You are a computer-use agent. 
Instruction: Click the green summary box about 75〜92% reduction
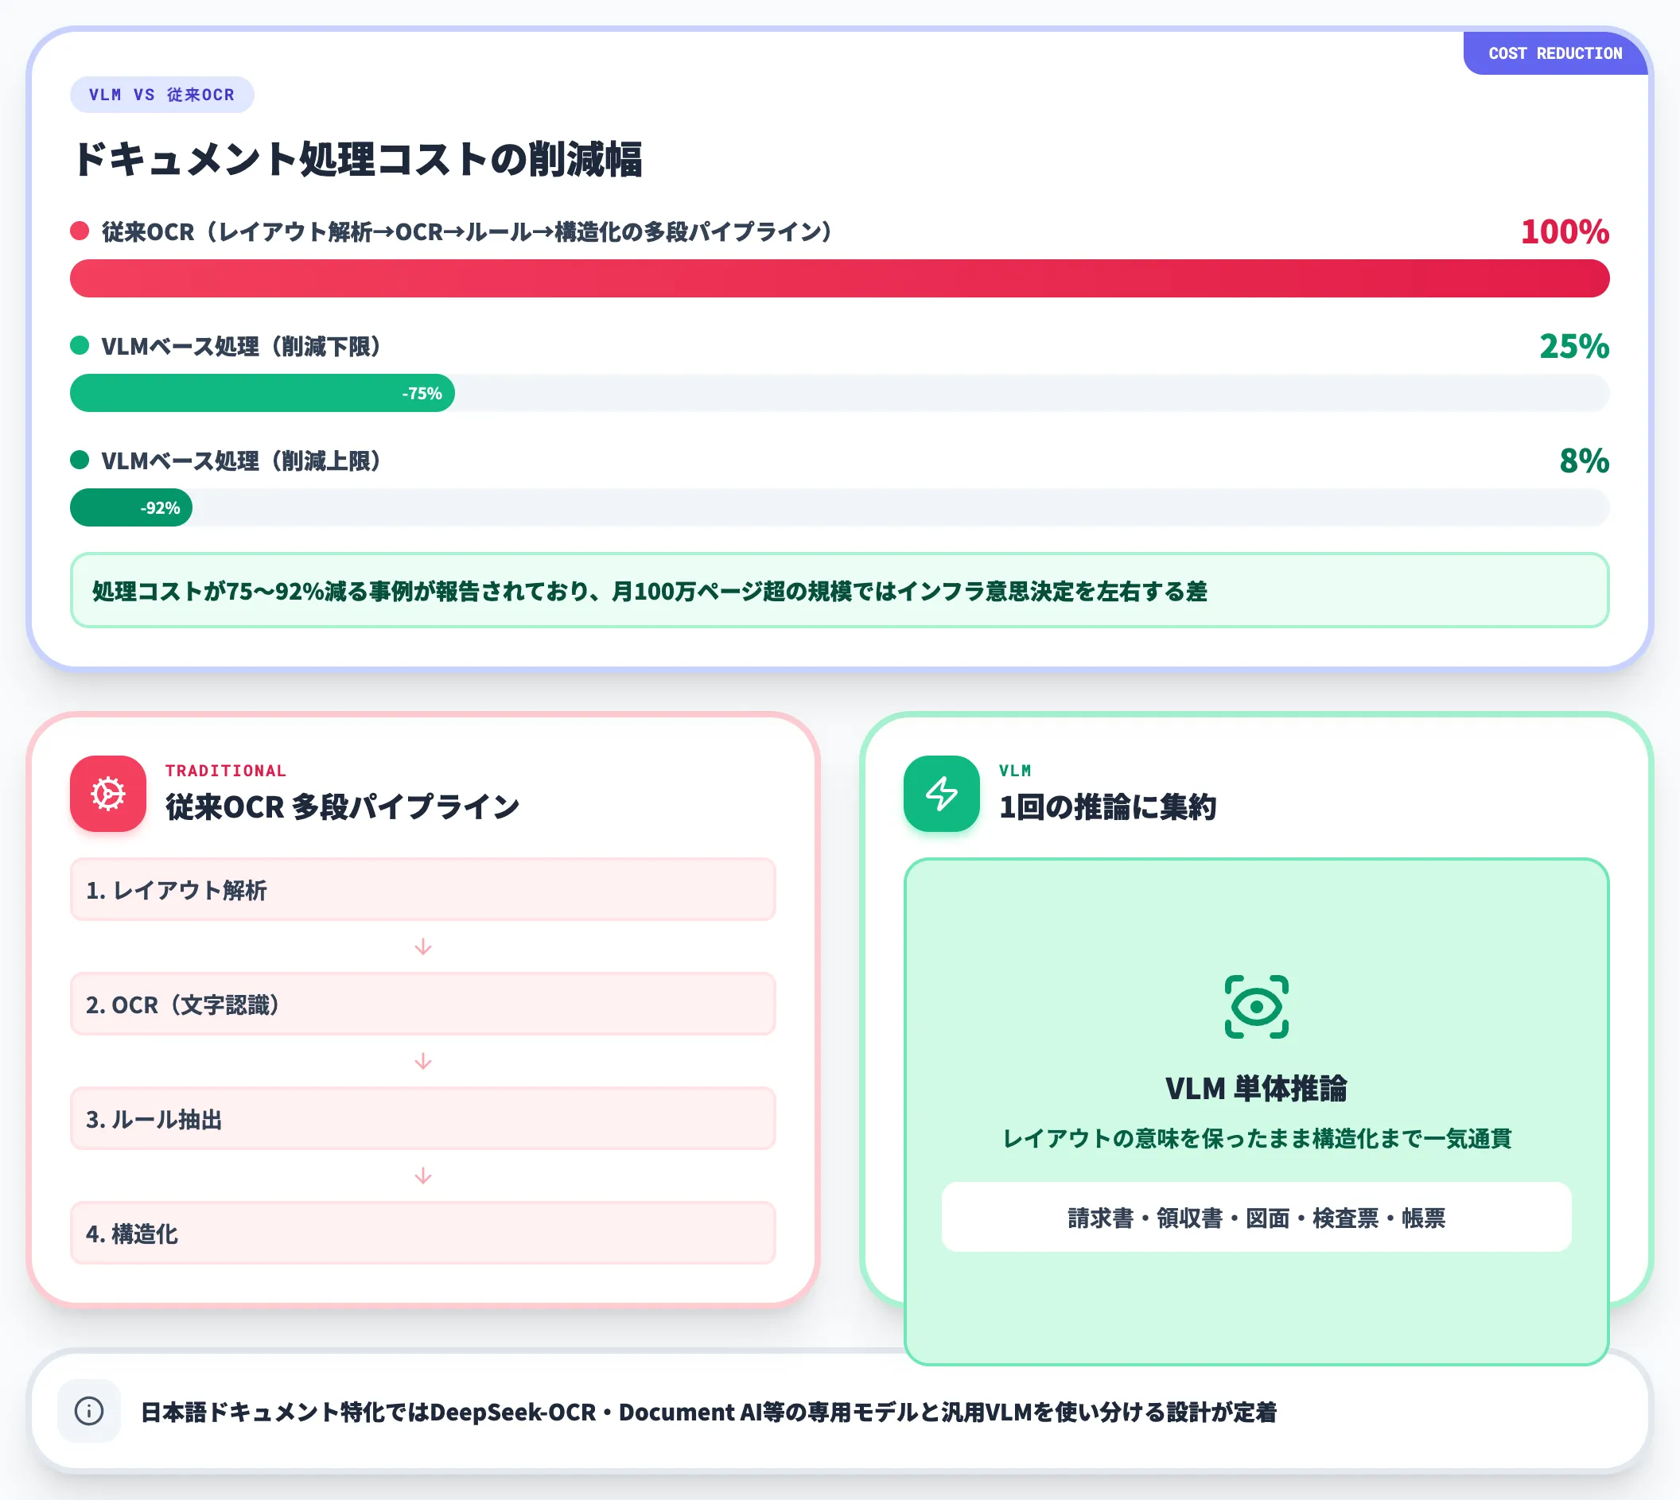pyautogui.click(x=839, y=590)
